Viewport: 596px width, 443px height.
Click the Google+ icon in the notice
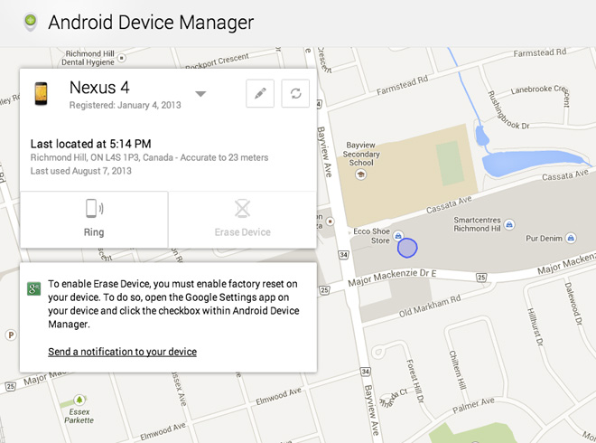click(x=33, y=289)
